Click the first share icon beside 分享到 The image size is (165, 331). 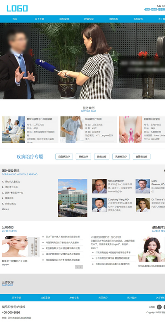click(159, 307)
